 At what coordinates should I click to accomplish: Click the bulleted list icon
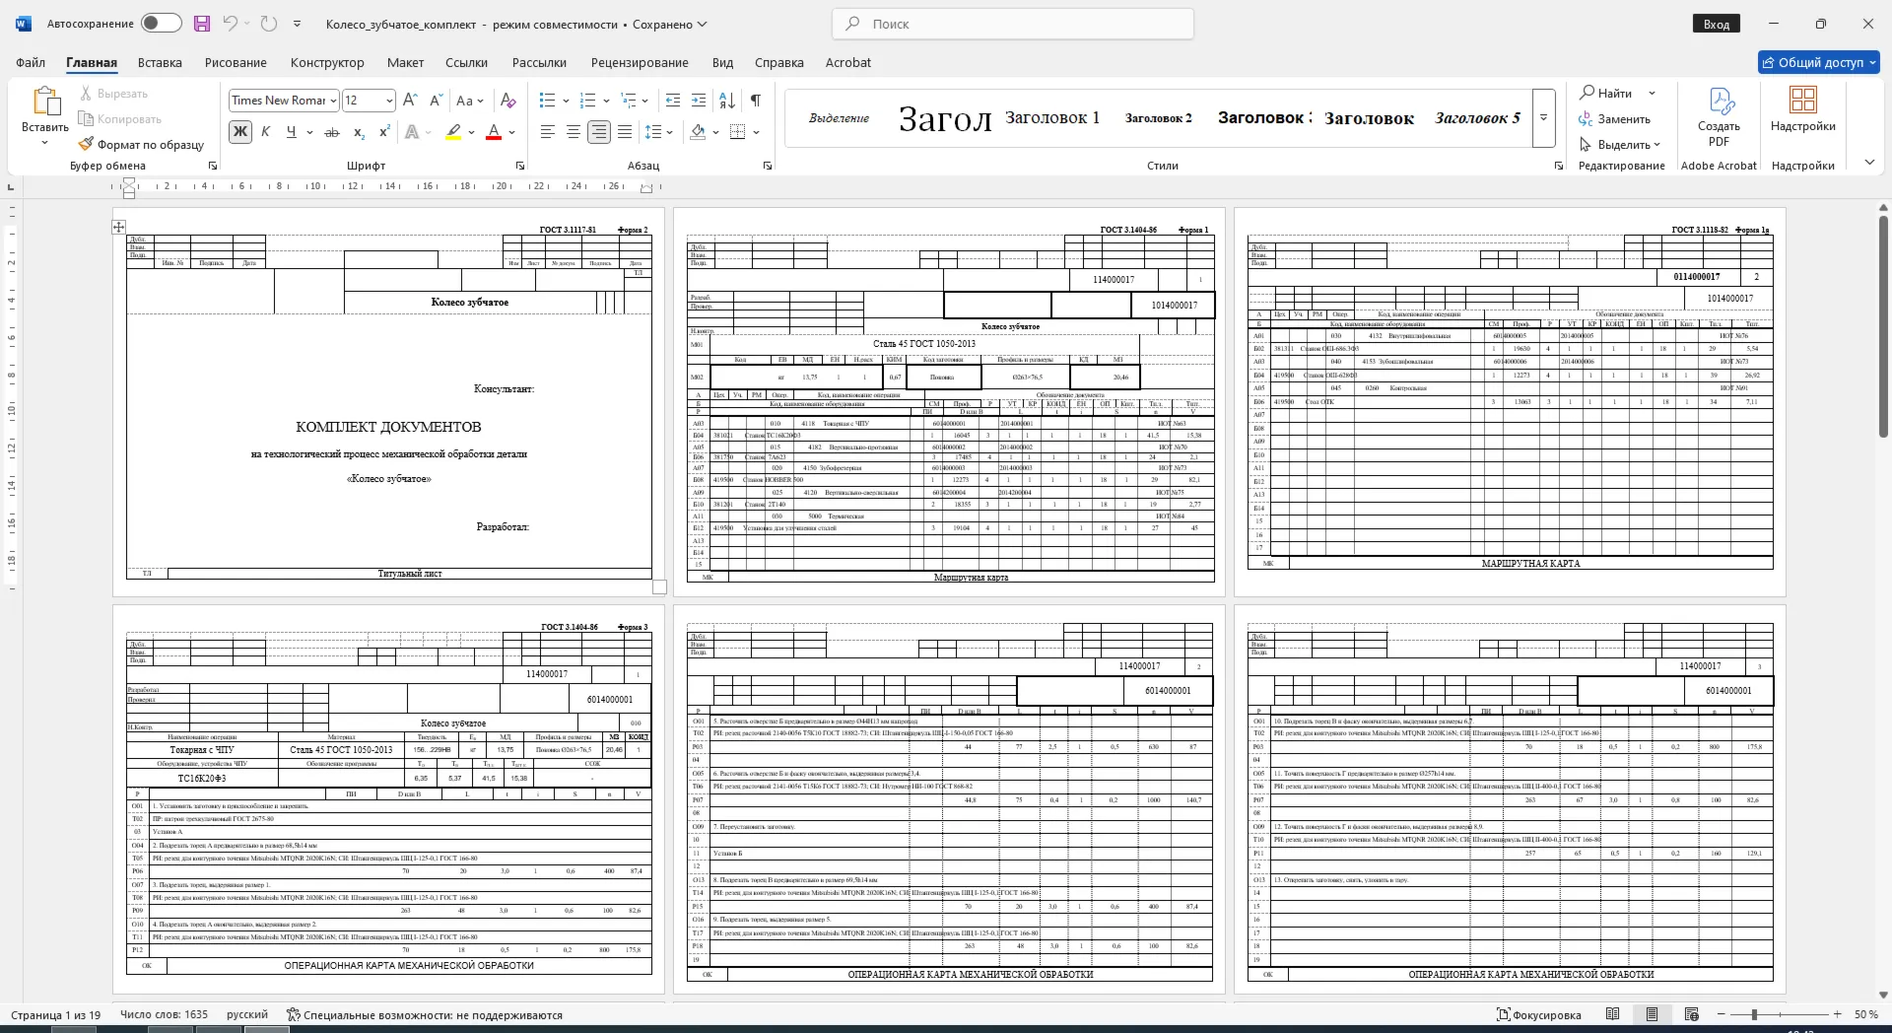pos(548,101)
